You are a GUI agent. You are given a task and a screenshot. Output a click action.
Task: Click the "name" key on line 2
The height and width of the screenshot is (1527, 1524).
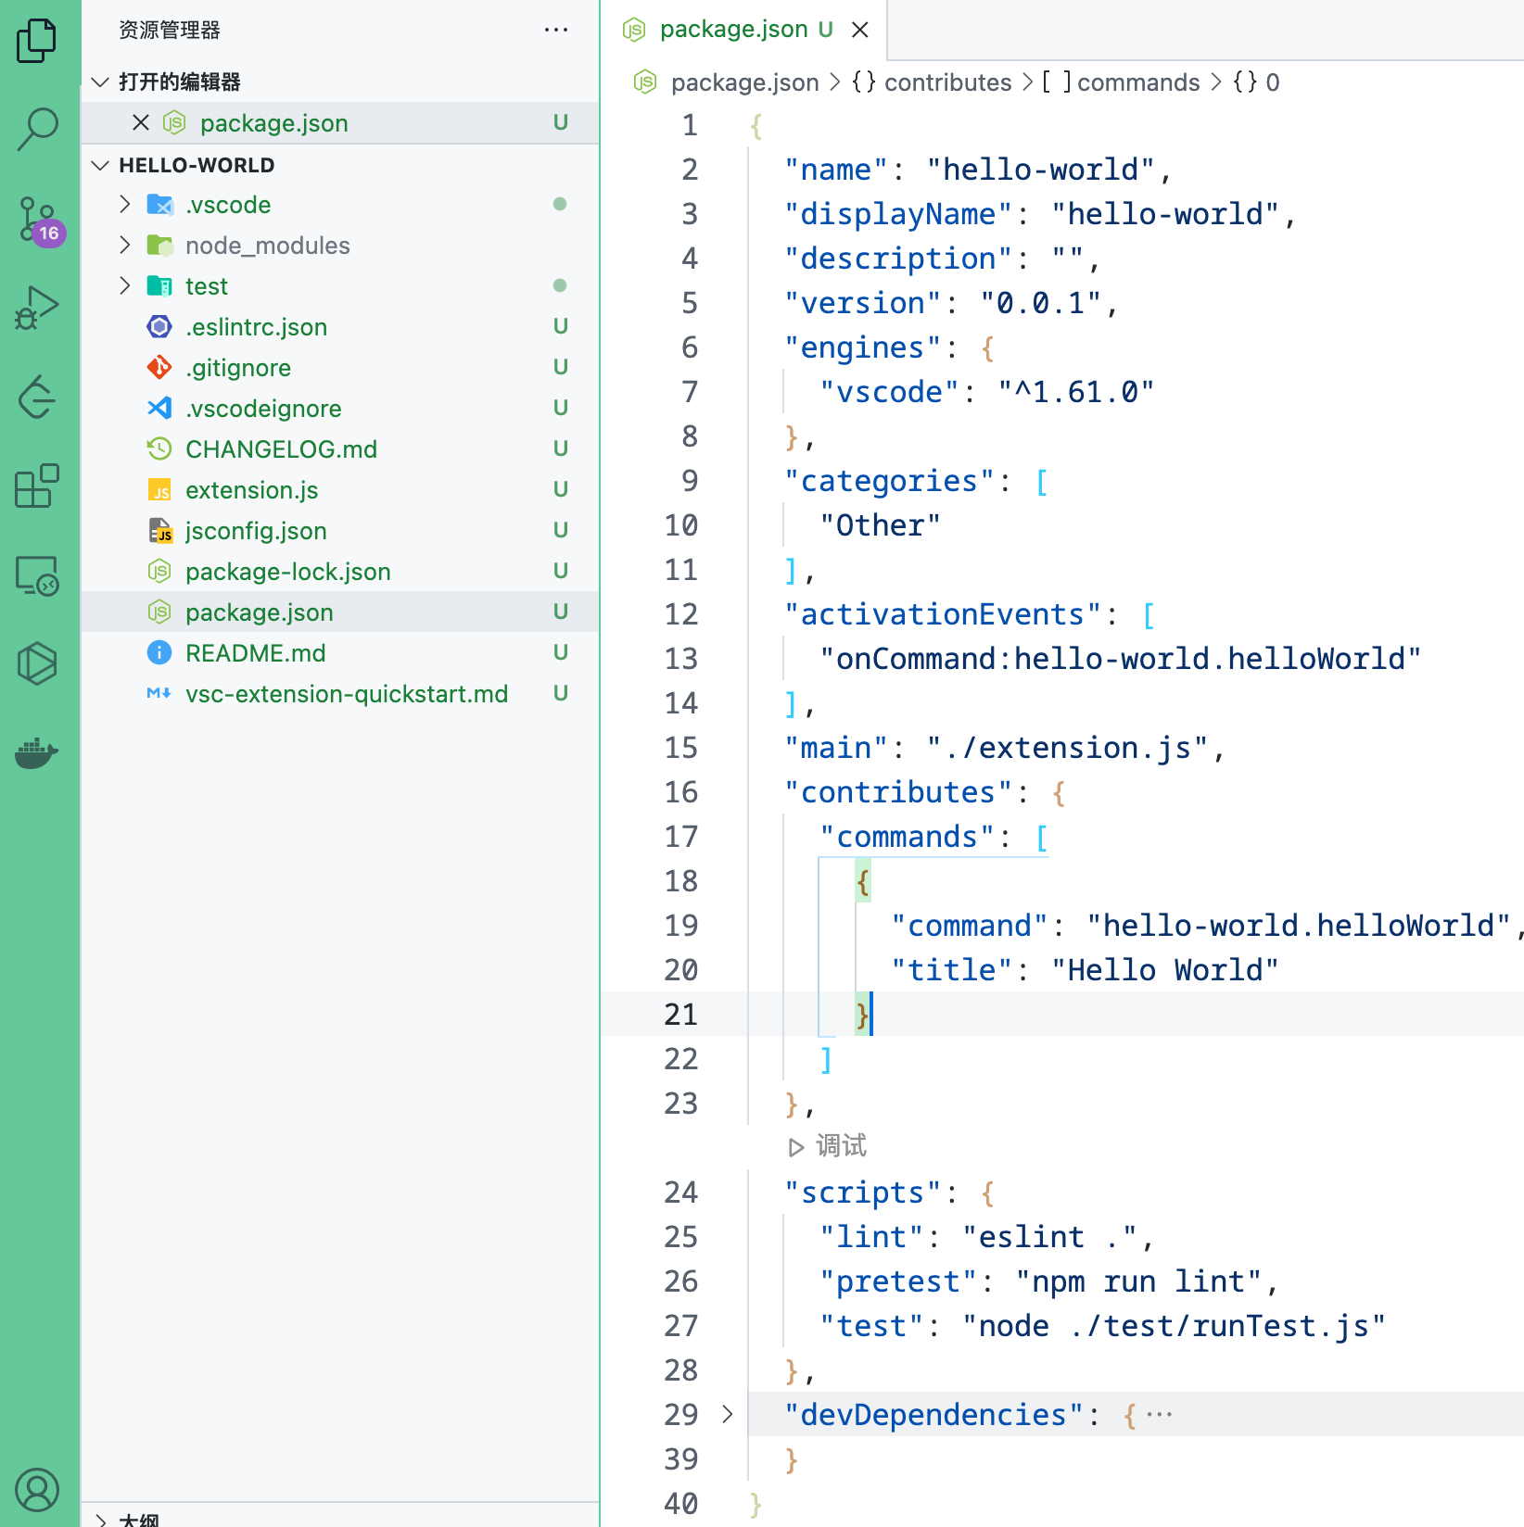(x=836, y=170)
